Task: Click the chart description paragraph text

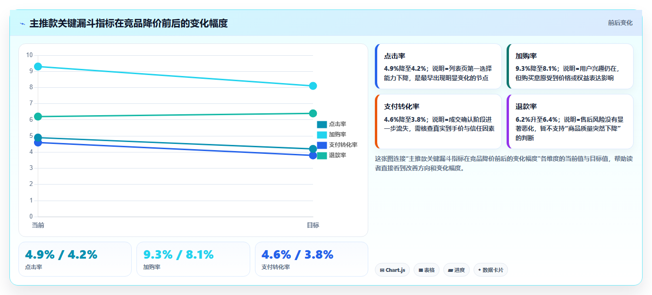Action: [x=504, y=163]
